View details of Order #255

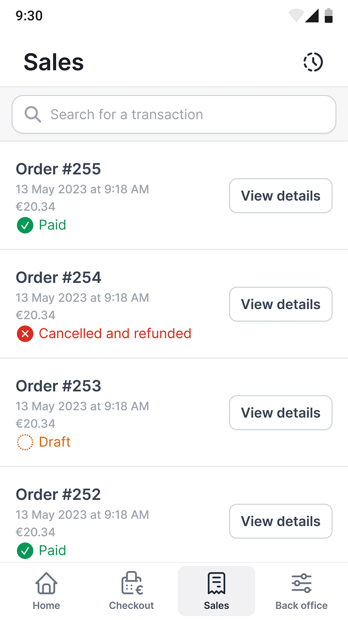(x=280, y=196)
